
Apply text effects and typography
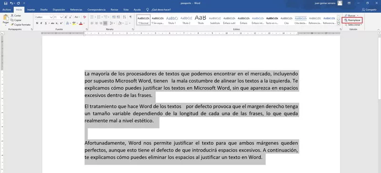(68, 23)
